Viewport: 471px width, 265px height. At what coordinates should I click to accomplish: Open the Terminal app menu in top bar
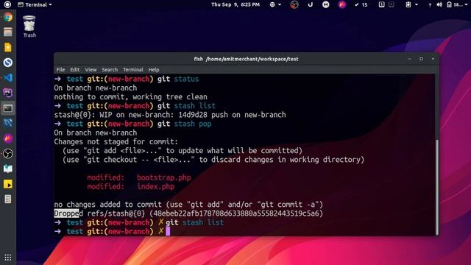35,5
